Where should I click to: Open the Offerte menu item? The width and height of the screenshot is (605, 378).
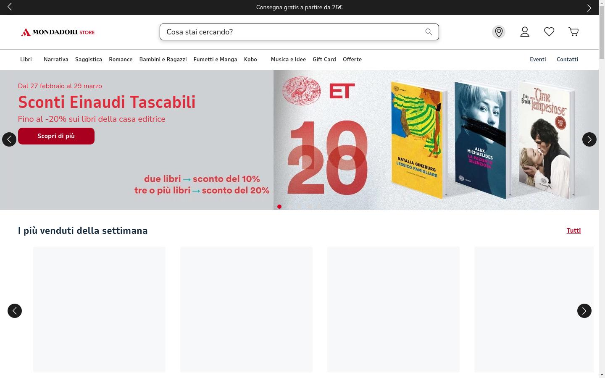pos(352,60)
